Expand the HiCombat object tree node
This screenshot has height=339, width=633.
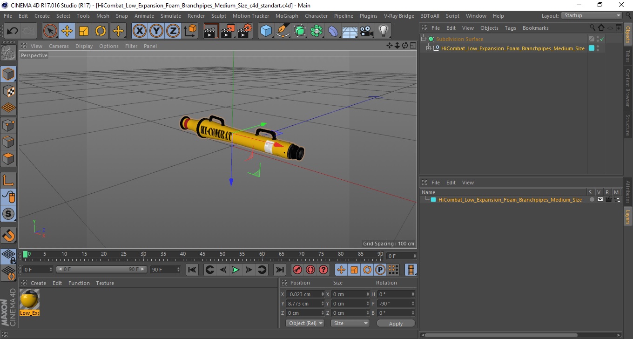tap(429, 48)
